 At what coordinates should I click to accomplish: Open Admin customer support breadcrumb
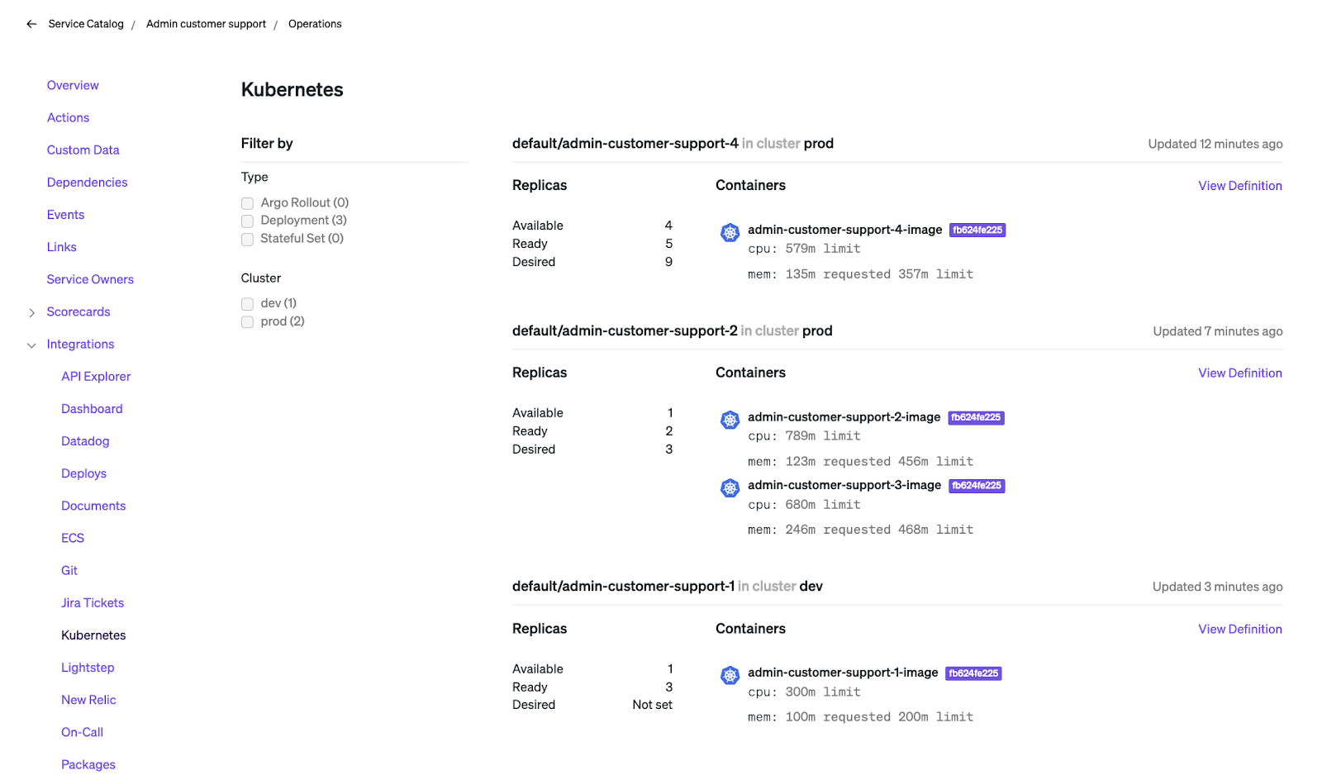point(206,23)
